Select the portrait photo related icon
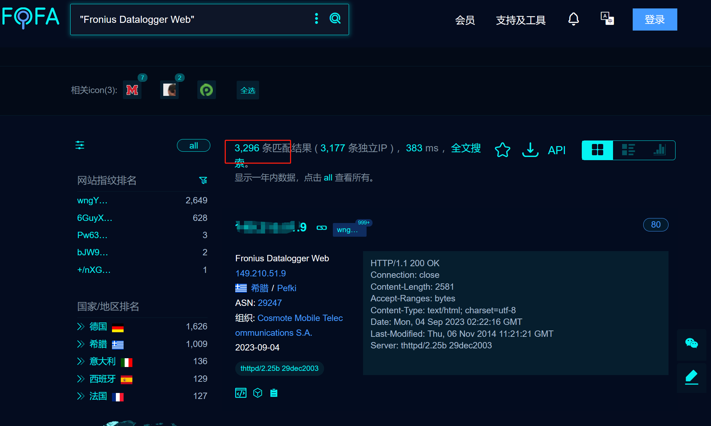Image resolution: width=711 pixels, height=426 pixels. (169, 90)
